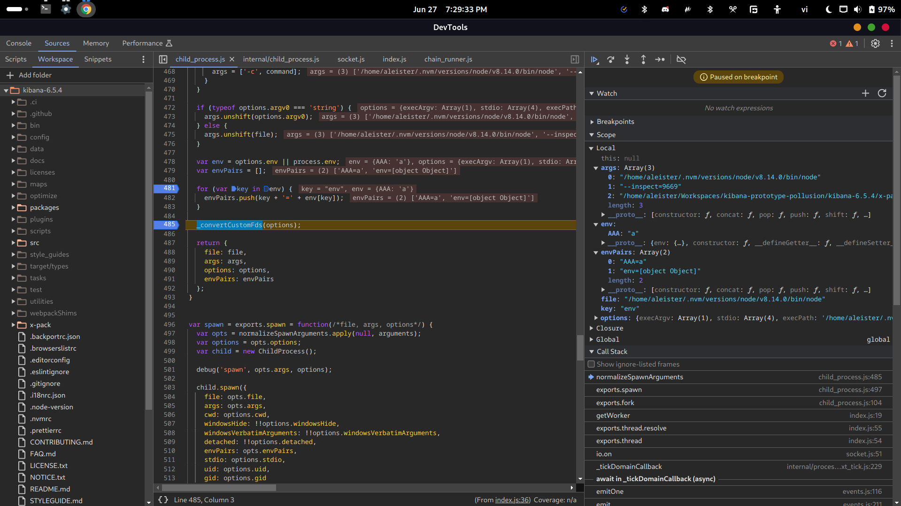Open Chrome from the top bar
901x506 pixels.
tap(86, 9)
